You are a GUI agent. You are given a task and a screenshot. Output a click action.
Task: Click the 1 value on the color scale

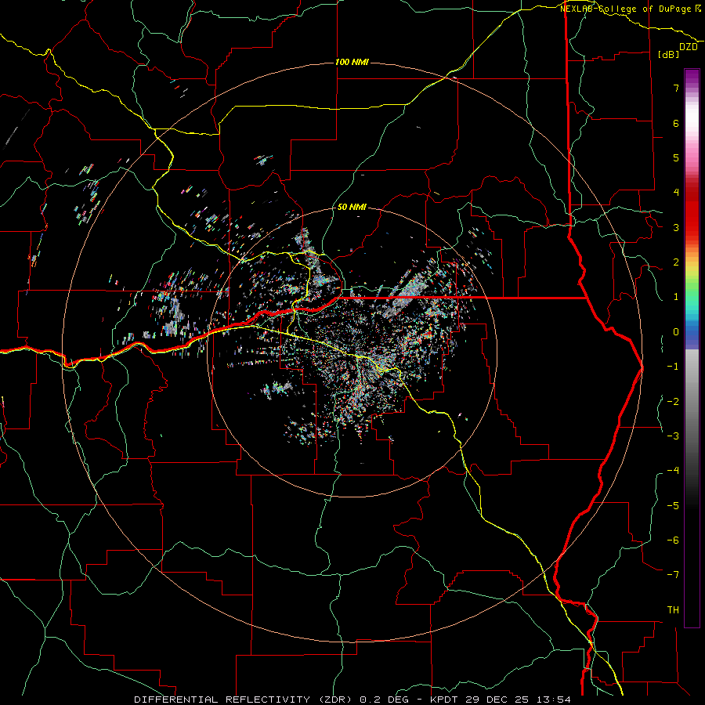click(676, 297)
